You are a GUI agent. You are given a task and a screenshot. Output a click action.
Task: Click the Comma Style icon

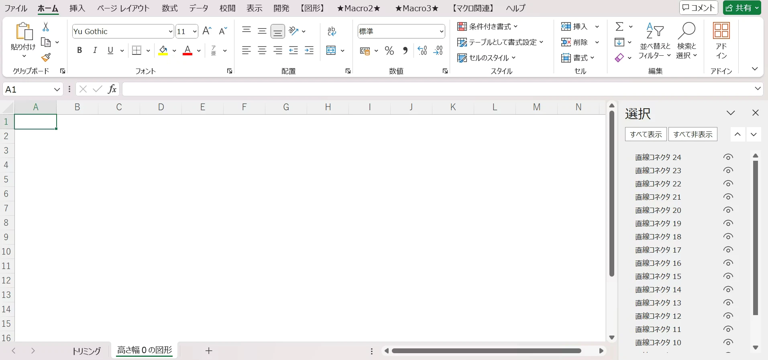pyautogui.click(x=405, y=51)
